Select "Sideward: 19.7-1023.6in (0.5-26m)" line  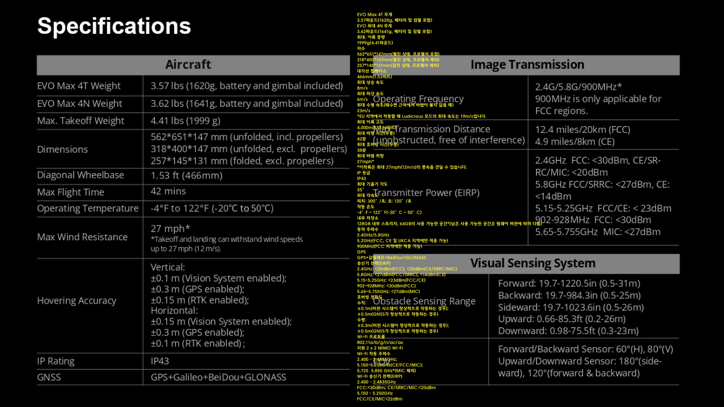point(571,307)
